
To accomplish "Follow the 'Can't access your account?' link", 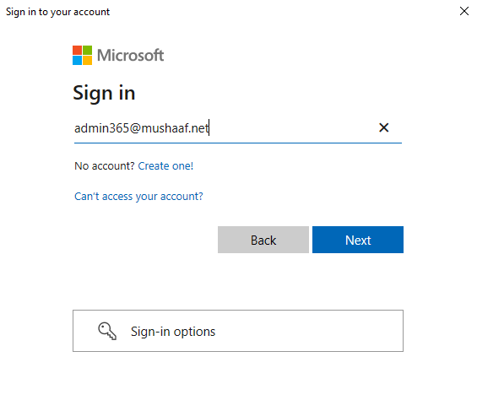I will point(138,197).
